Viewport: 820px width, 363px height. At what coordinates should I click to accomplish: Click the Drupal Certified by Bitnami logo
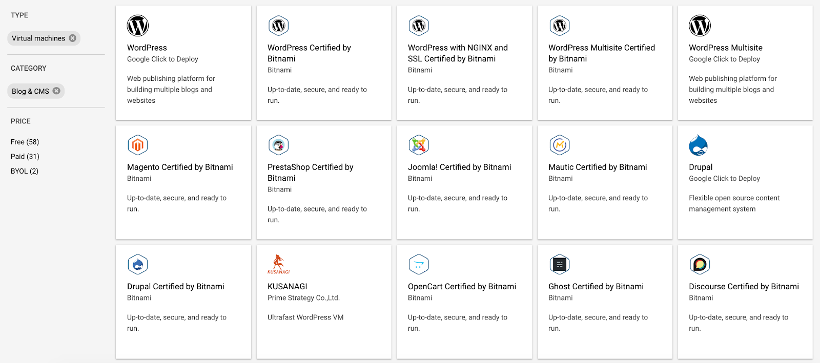click(138, 265)
